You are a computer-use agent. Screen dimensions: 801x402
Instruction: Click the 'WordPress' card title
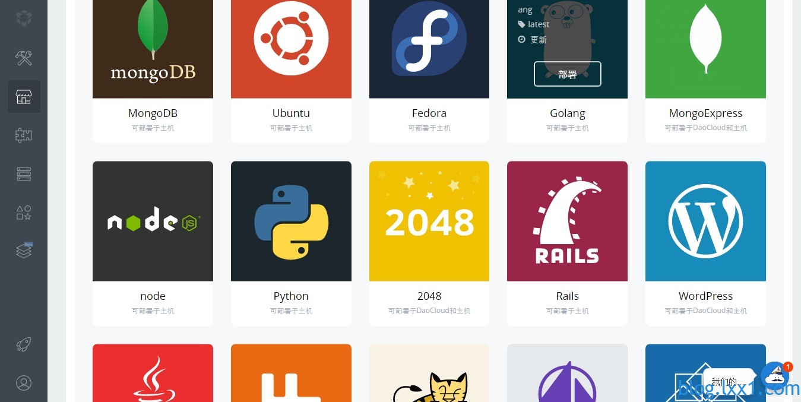point(705,296)
